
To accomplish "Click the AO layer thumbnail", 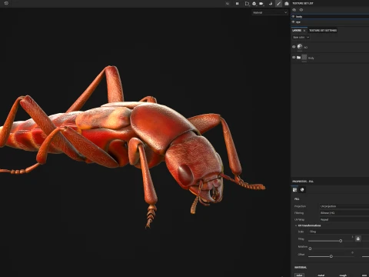I will 300,47.
